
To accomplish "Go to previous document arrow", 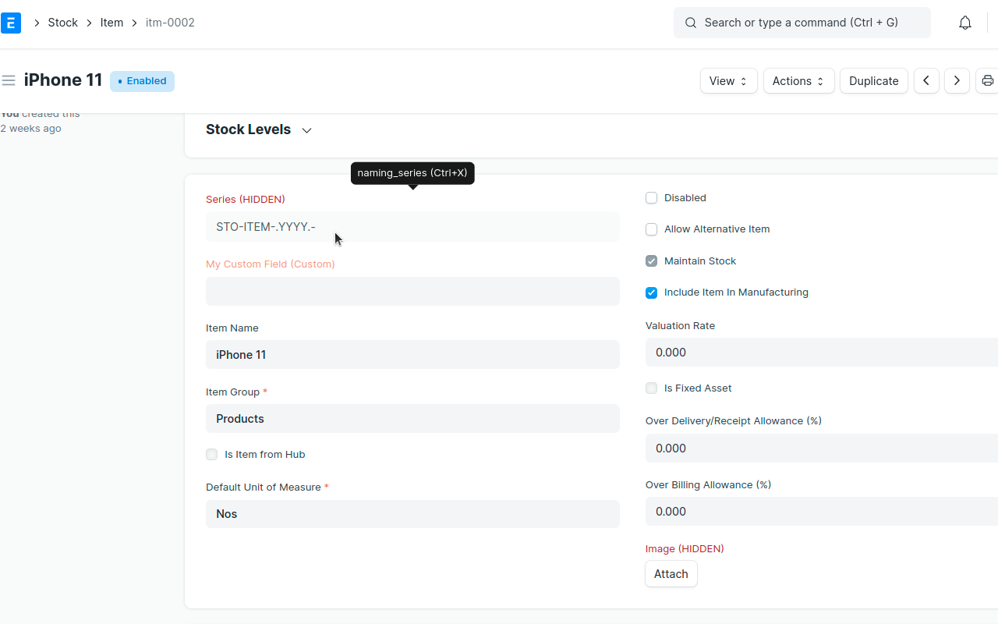I will point(926,81).
